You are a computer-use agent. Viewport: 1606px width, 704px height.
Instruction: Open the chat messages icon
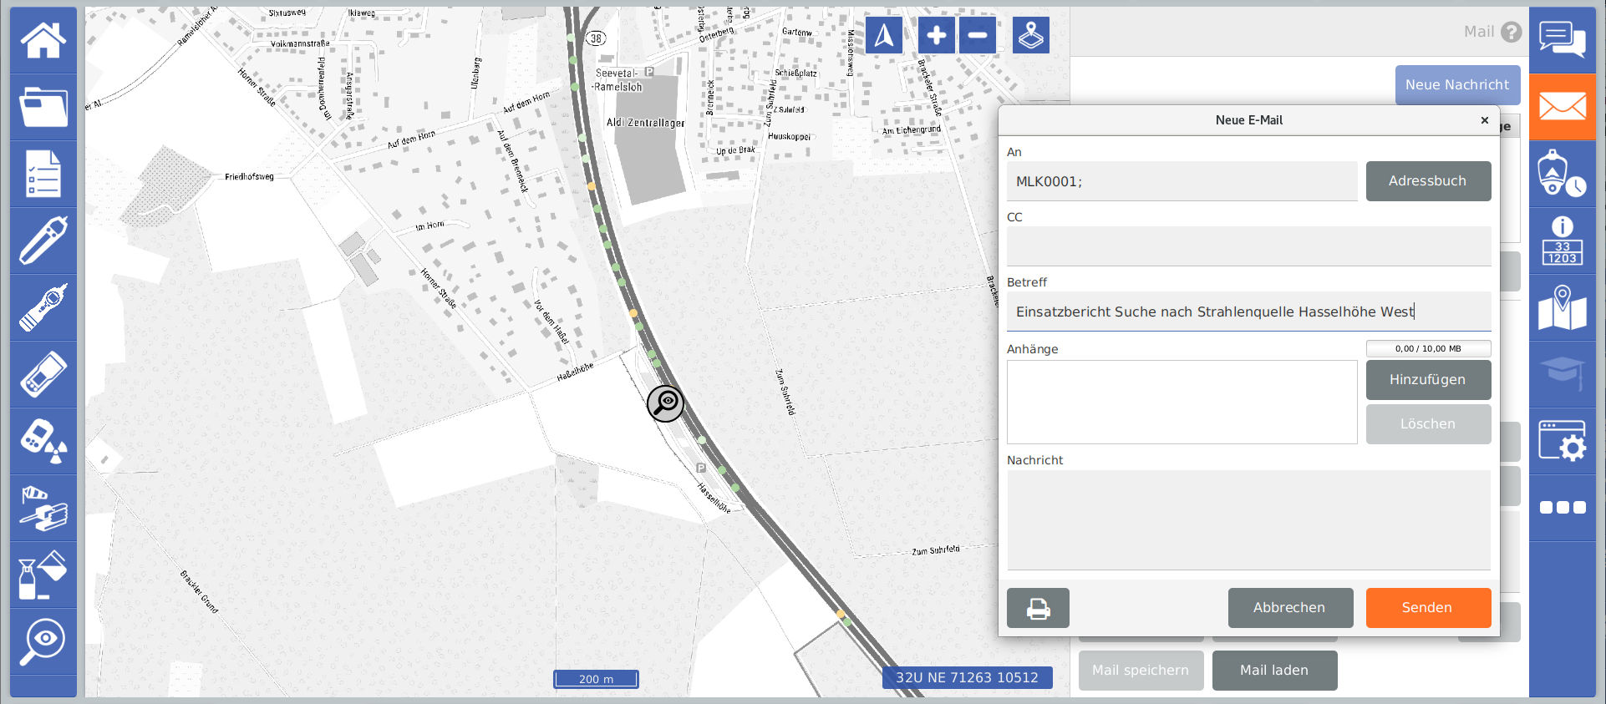click(x=1563, y=40)
